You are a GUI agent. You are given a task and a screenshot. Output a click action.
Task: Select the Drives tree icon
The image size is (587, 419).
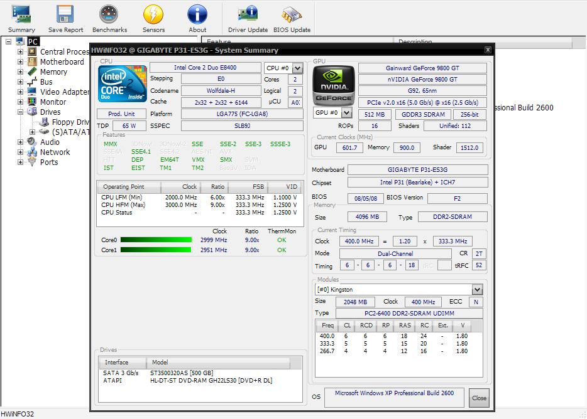[32, 112]
